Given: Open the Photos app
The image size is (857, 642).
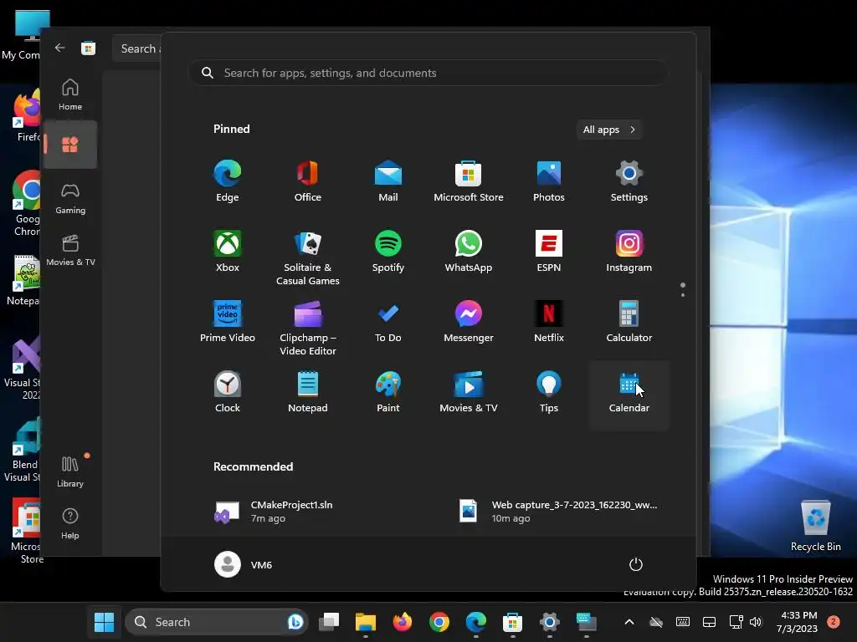Looking at the screenshot, I should click(549, 181).
